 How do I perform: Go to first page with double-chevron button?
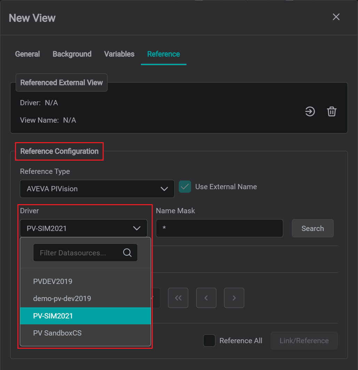(178, 298)
